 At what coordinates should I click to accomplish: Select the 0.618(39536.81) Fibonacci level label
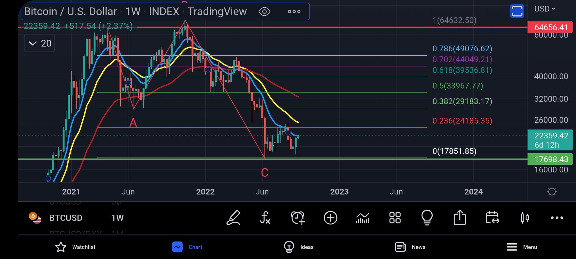coord(462,70)
